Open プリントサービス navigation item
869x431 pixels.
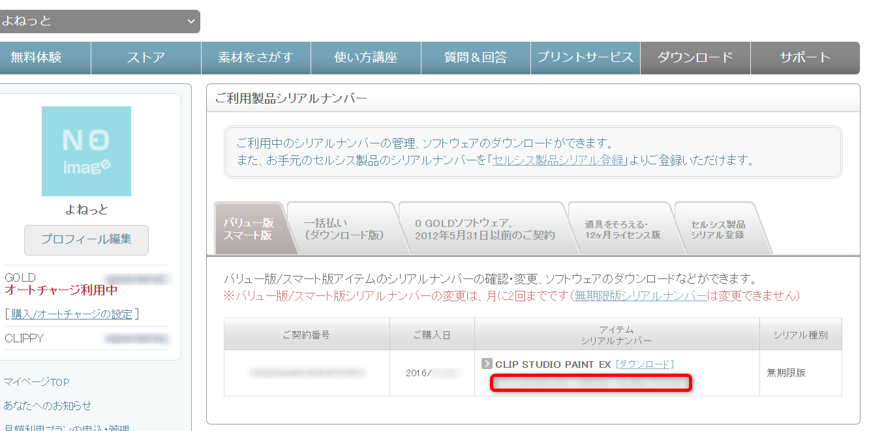[x=585, y=57]
